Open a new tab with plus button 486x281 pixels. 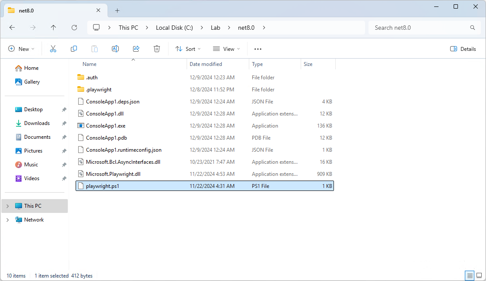(x=117, y=10)
